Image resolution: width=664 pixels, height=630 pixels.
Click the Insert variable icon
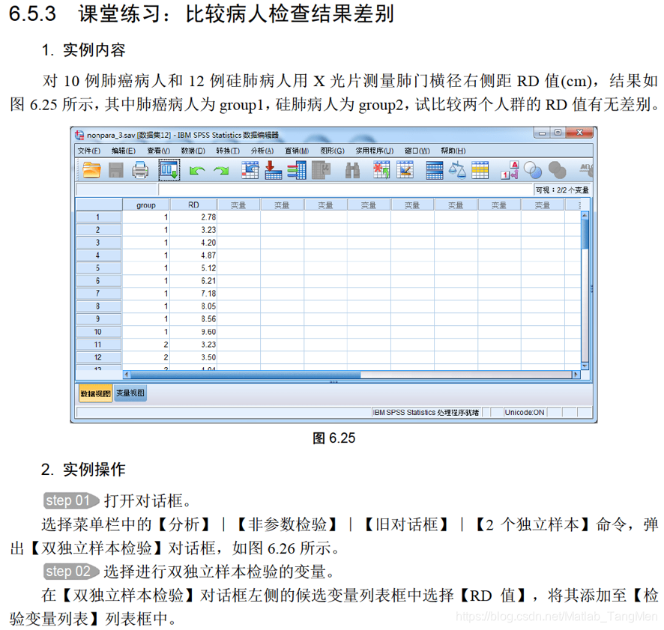[405, 170]
